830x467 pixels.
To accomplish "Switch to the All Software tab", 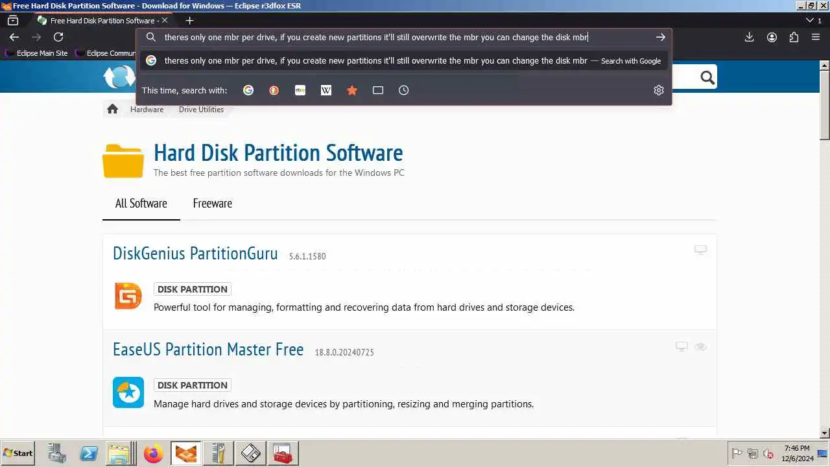I will pyautogui.click(x=141, y=203).
